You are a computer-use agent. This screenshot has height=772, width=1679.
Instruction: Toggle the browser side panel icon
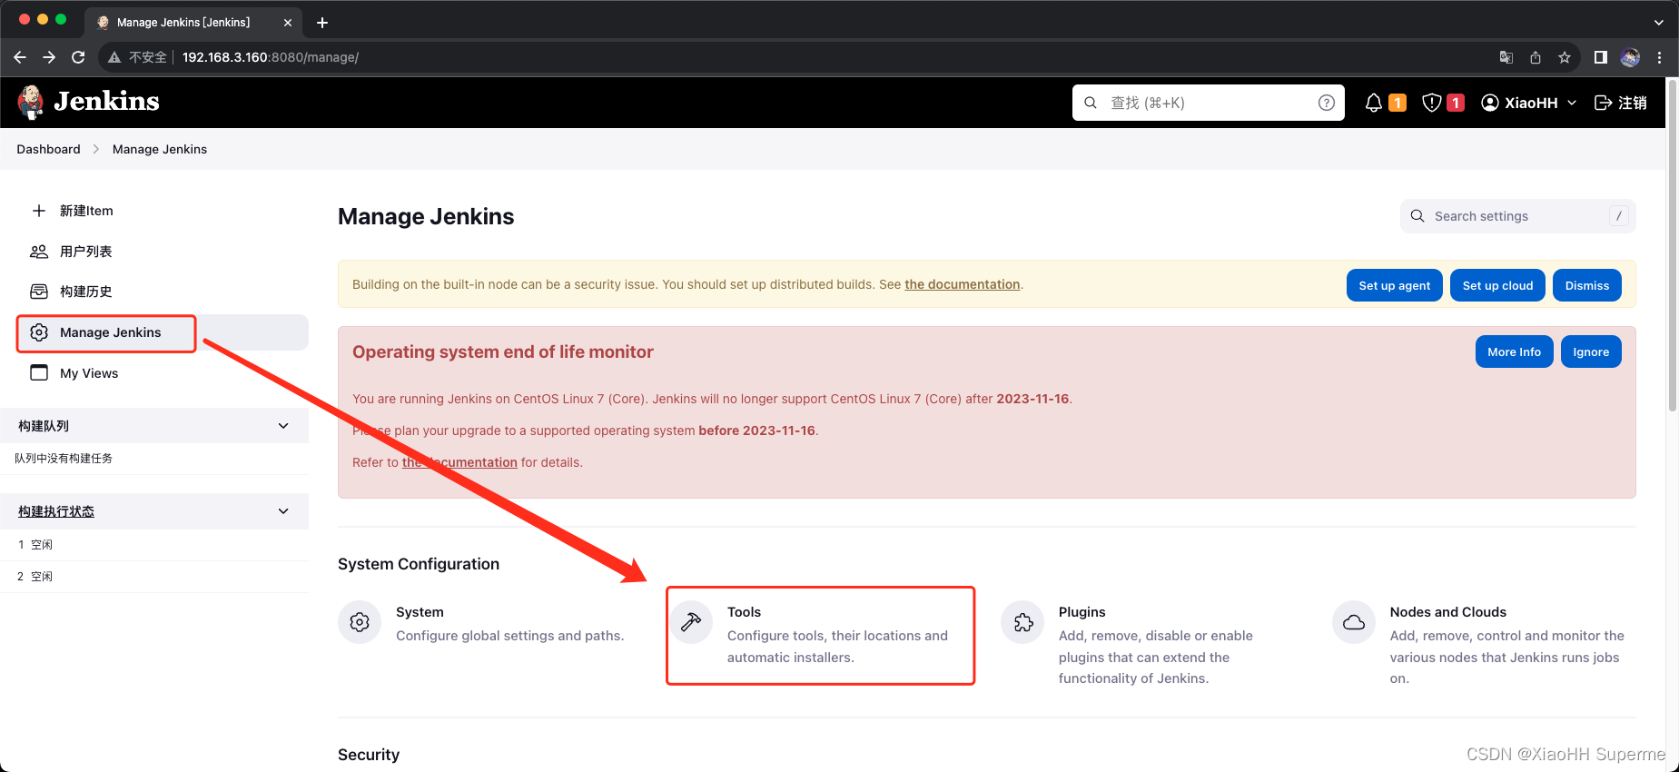click(x=1601, y=57)
